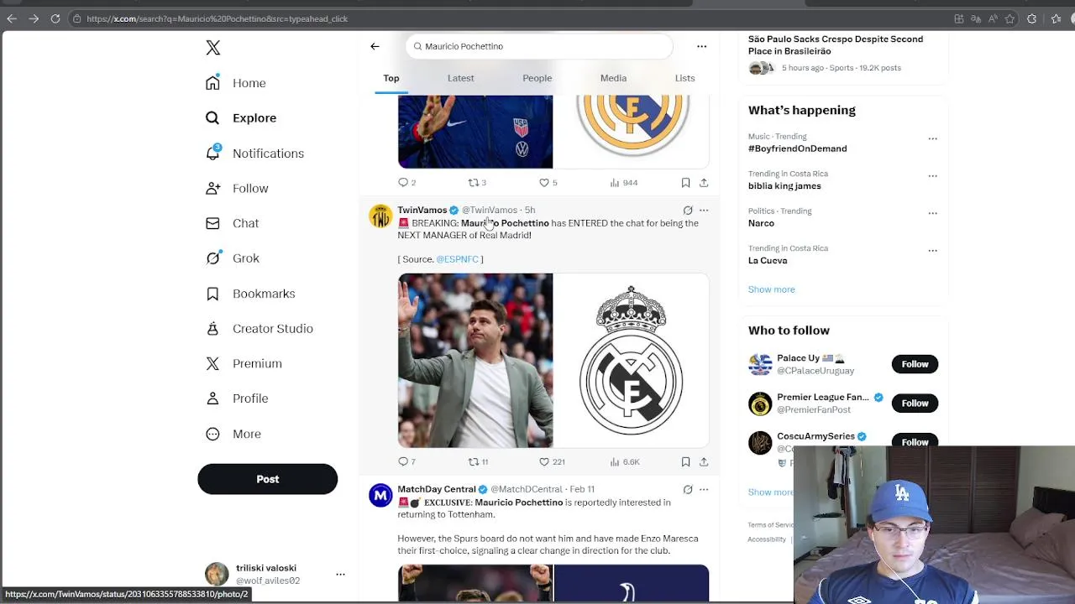Open biblia king james trend options
Viewport: 1075px width, 604px height.
[x=932, y=176]
